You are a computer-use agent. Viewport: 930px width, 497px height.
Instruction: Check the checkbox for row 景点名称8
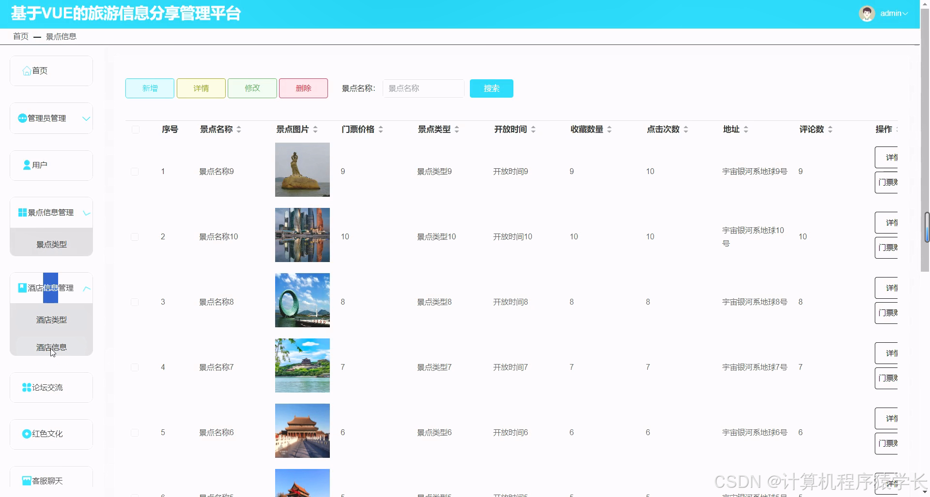coord(135,302)
